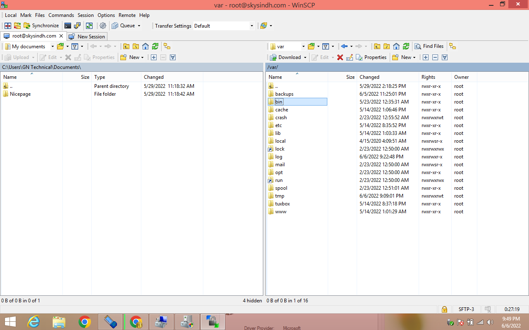Refresh the remote panel
The height and width of the screenshot is (330, 529).
[406, 47]
